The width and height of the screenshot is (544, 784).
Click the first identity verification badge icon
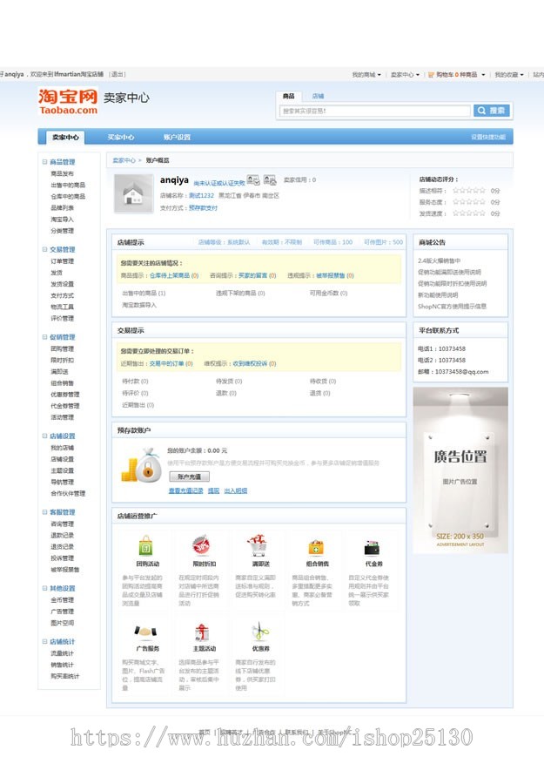pos(253,180)
